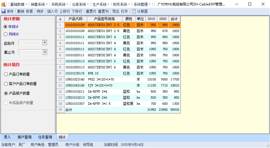Switch to the 任务查询 tab

[x=45, y=137]
